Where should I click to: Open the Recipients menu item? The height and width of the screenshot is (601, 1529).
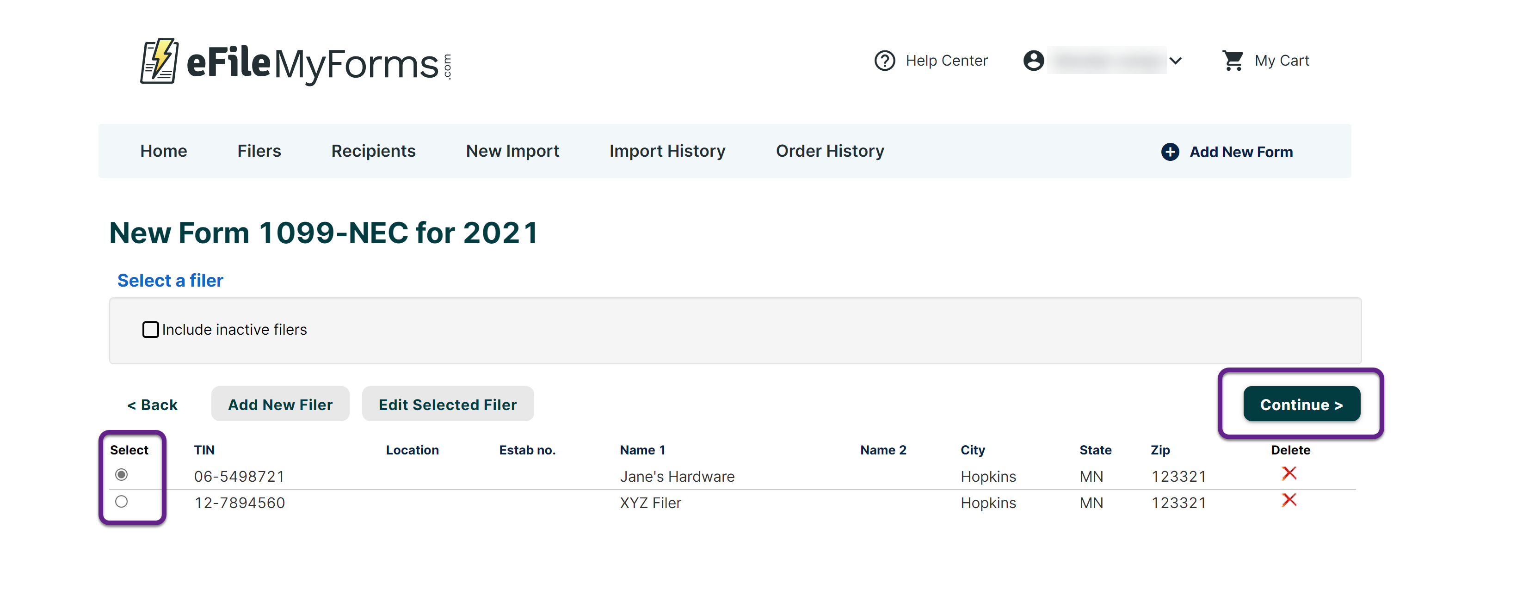(x=373, y=151)
